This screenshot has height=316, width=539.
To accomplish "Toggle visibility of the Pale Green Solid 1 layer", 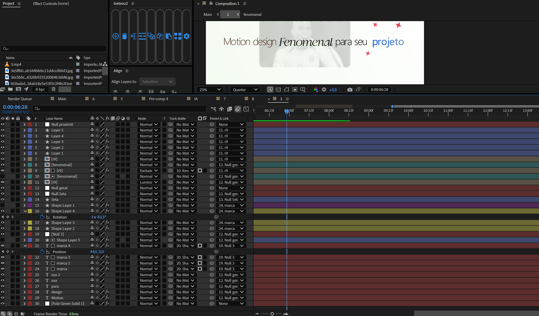I will pyautogui.click(x=3, y=303).
